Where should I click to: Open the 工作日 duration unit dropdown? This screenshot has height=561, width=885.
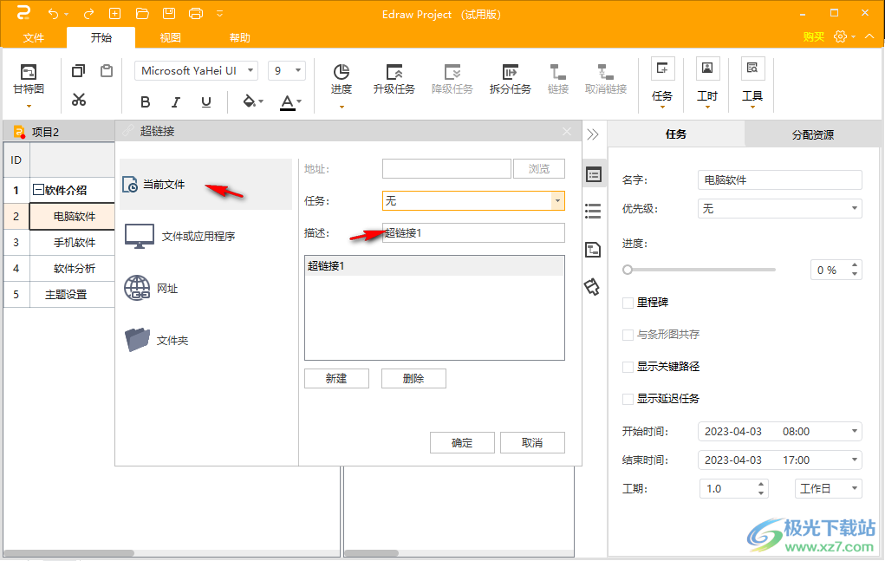[828, 489]
